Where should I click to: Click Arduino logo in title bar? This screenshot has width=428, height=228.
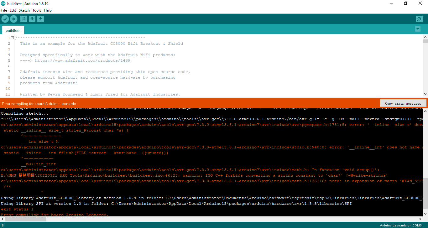[x=3, y=3]
